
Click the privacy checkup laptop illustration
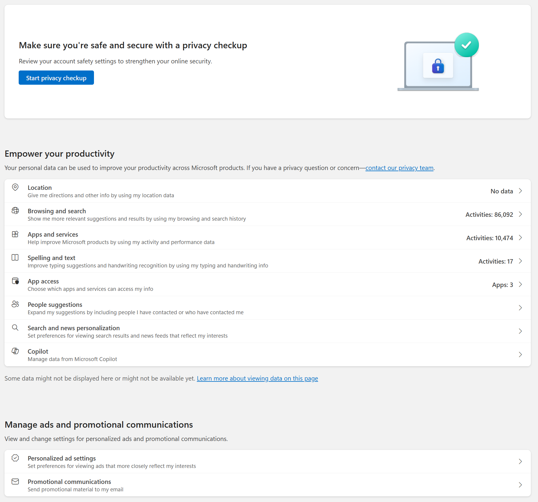pyautogui.click(x=438, y=62)
